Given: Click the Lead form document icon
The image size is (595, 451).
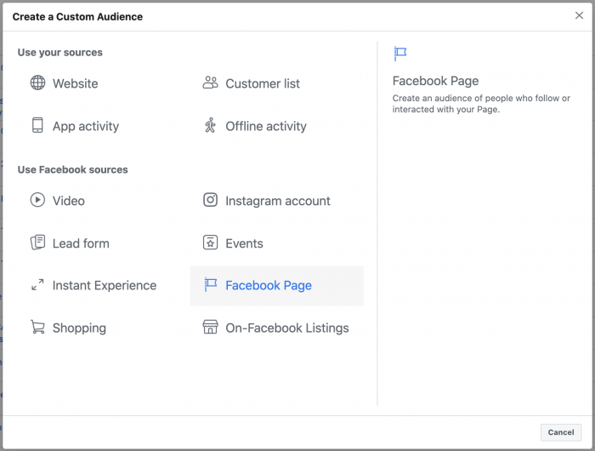Looking at the screenshot, I should (x=37, y=243).
